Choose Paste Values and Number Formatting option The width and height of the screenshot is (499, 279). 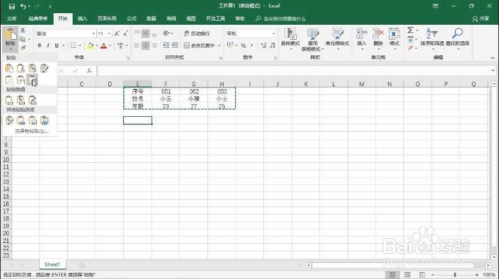(21, 100)
